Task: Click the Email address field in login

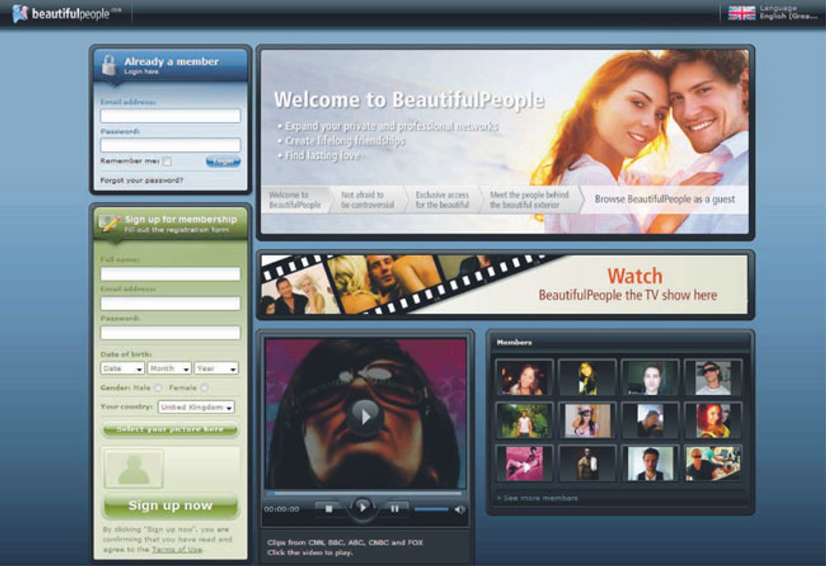Action: 170,116
